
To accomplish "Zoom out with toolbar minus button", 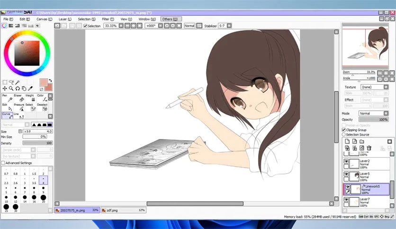I will [x=127, y=26].
